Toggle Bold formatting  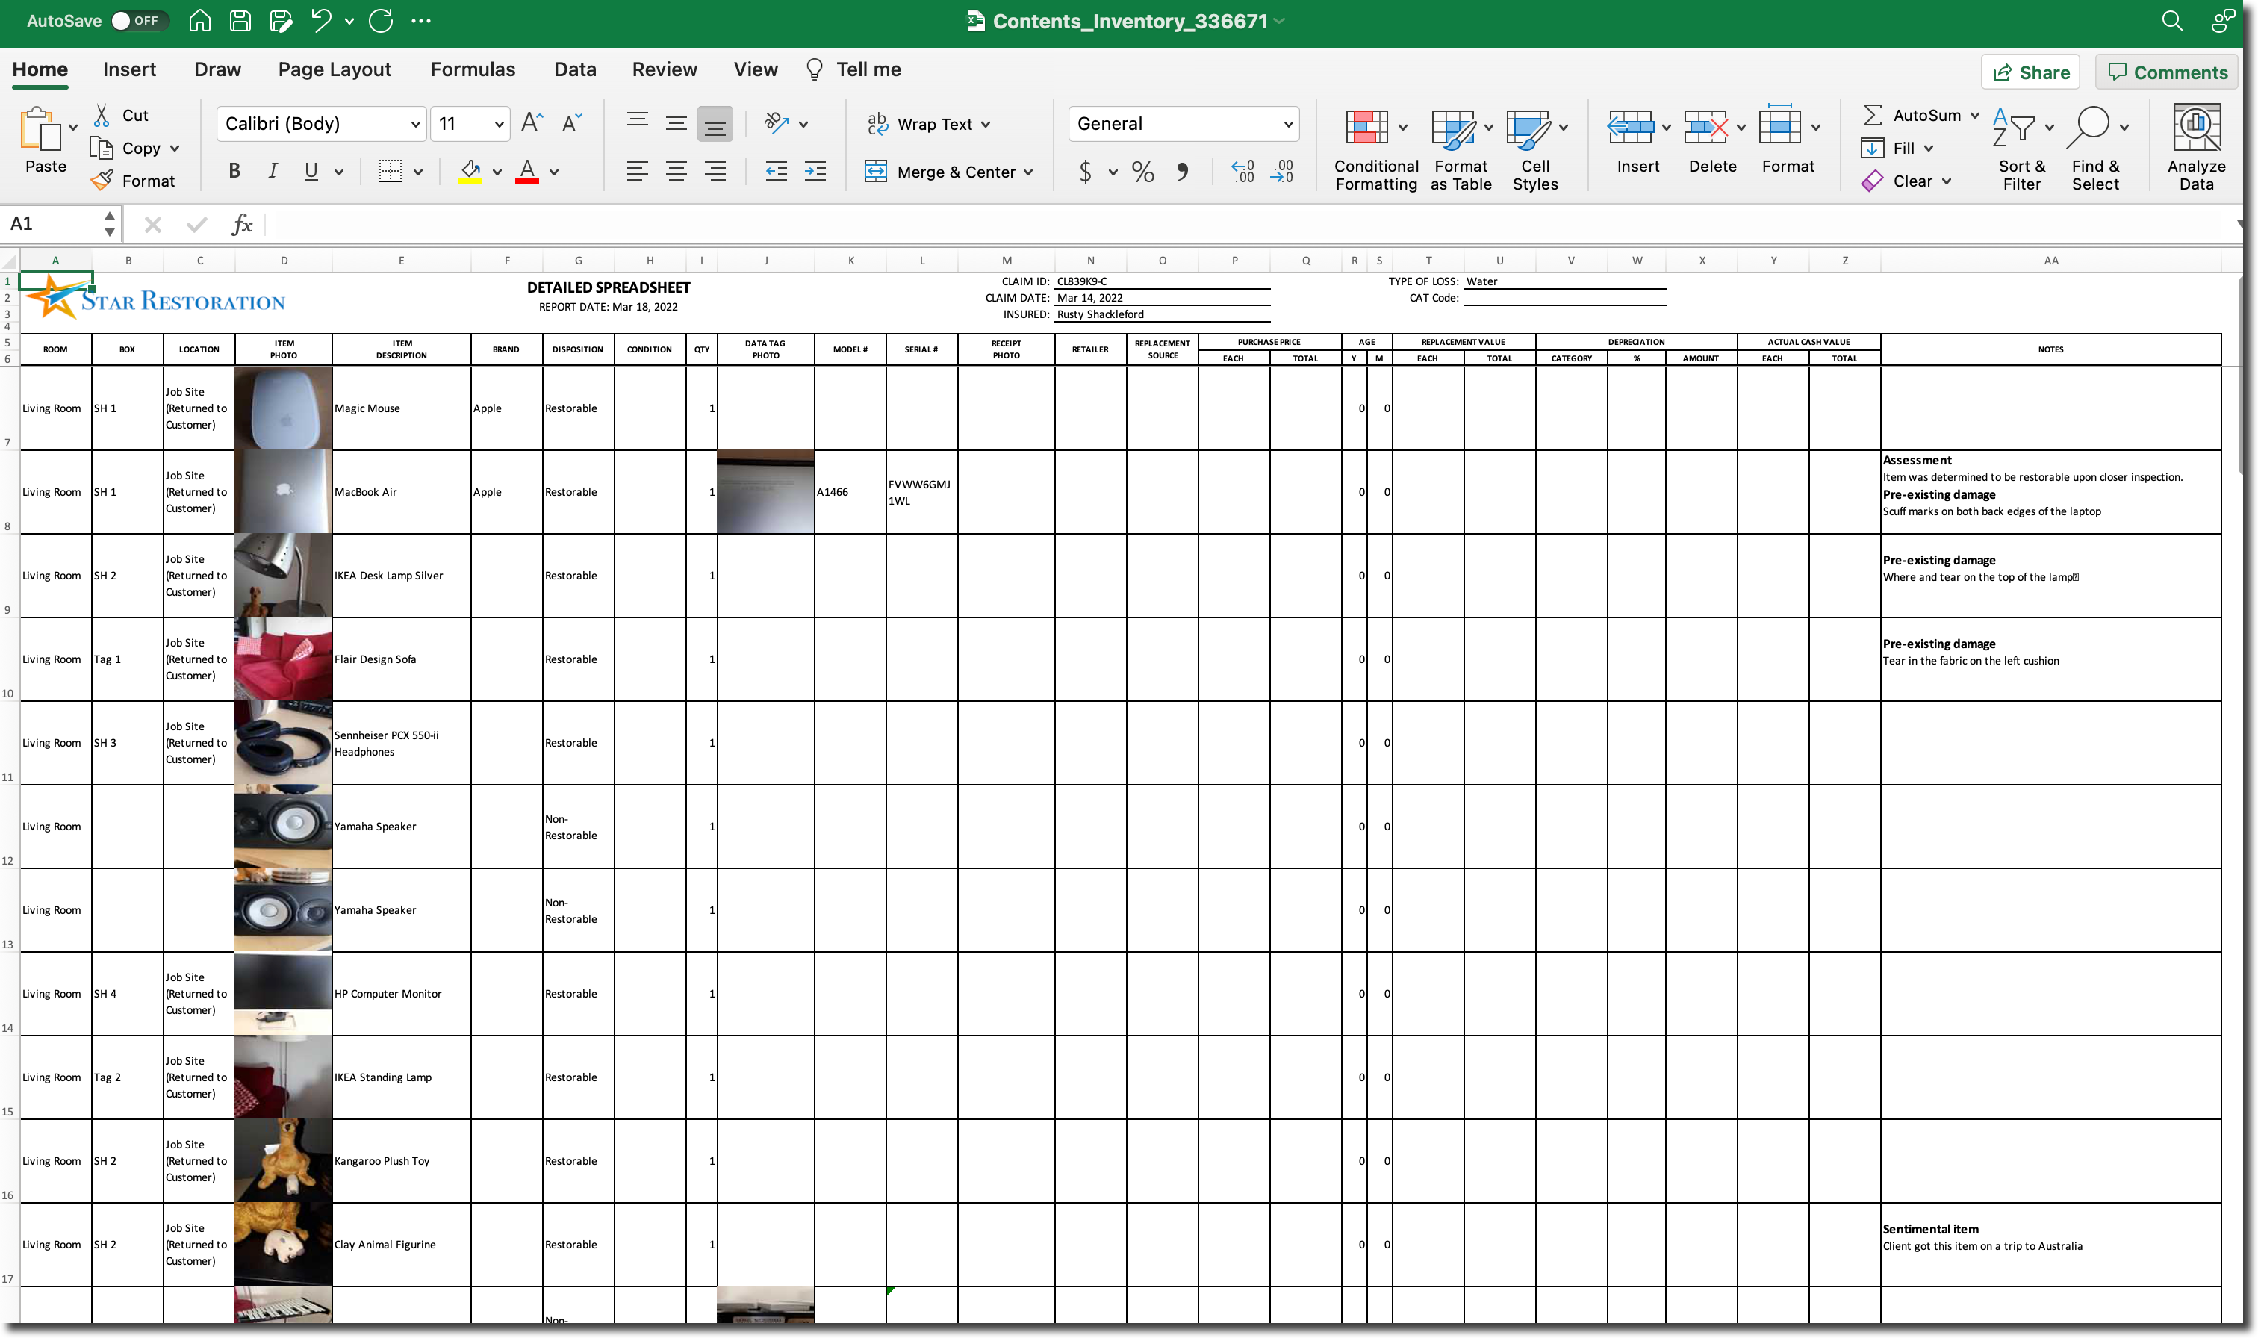coord(234,171)
